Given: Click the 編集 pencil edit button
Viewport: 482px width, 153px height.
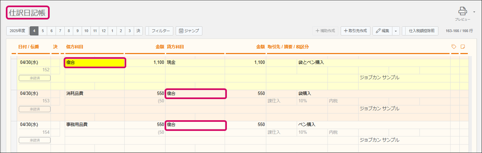Looking at the screenshot, I should [382, 31].
